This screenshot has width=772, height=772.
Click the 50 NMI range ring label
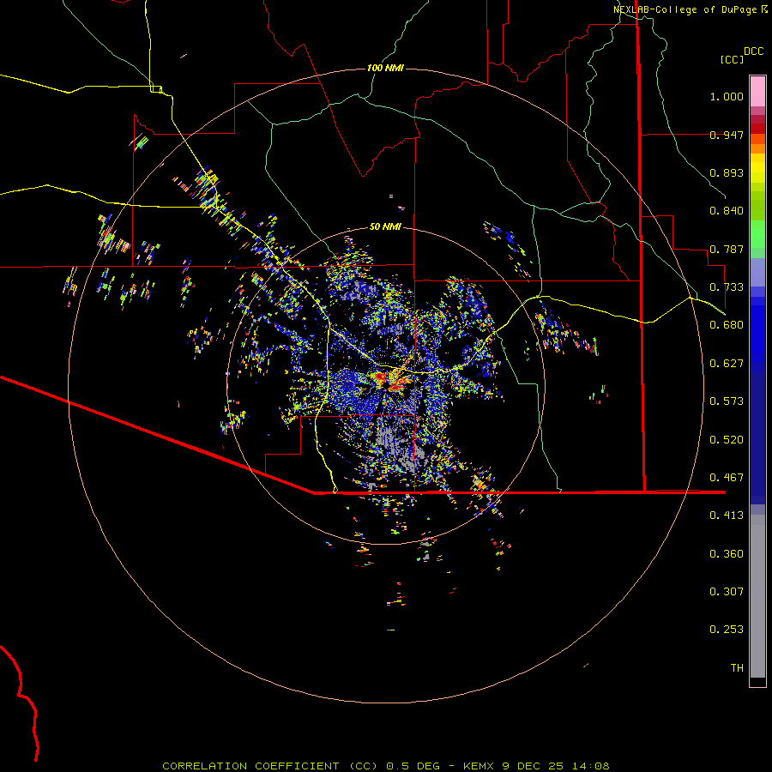(x=385, y=227)
